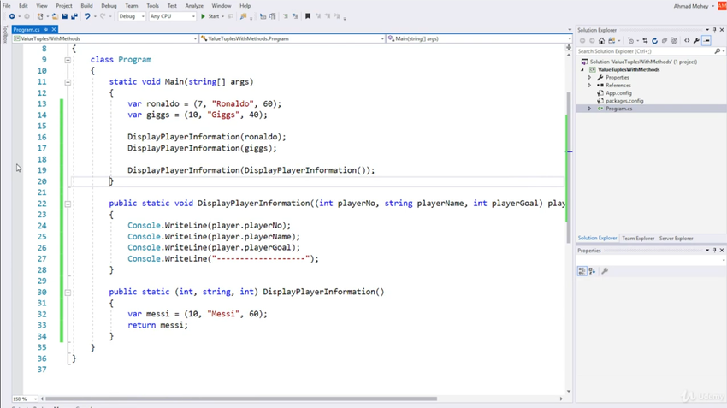Select App.config in Solution Explorer
The width and height of the screenshot is (727, 408).
618,93
